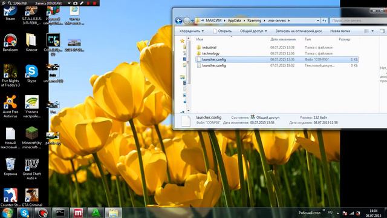Launch the S.T.A.L.K.E.R. desktop shortcut
The image size is (387, 218).
[31, 15]
